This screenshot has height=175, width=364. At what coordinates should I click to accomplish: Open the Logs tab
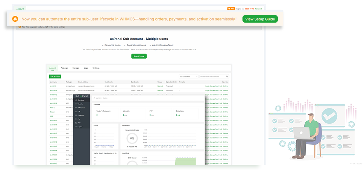(86, 68)
